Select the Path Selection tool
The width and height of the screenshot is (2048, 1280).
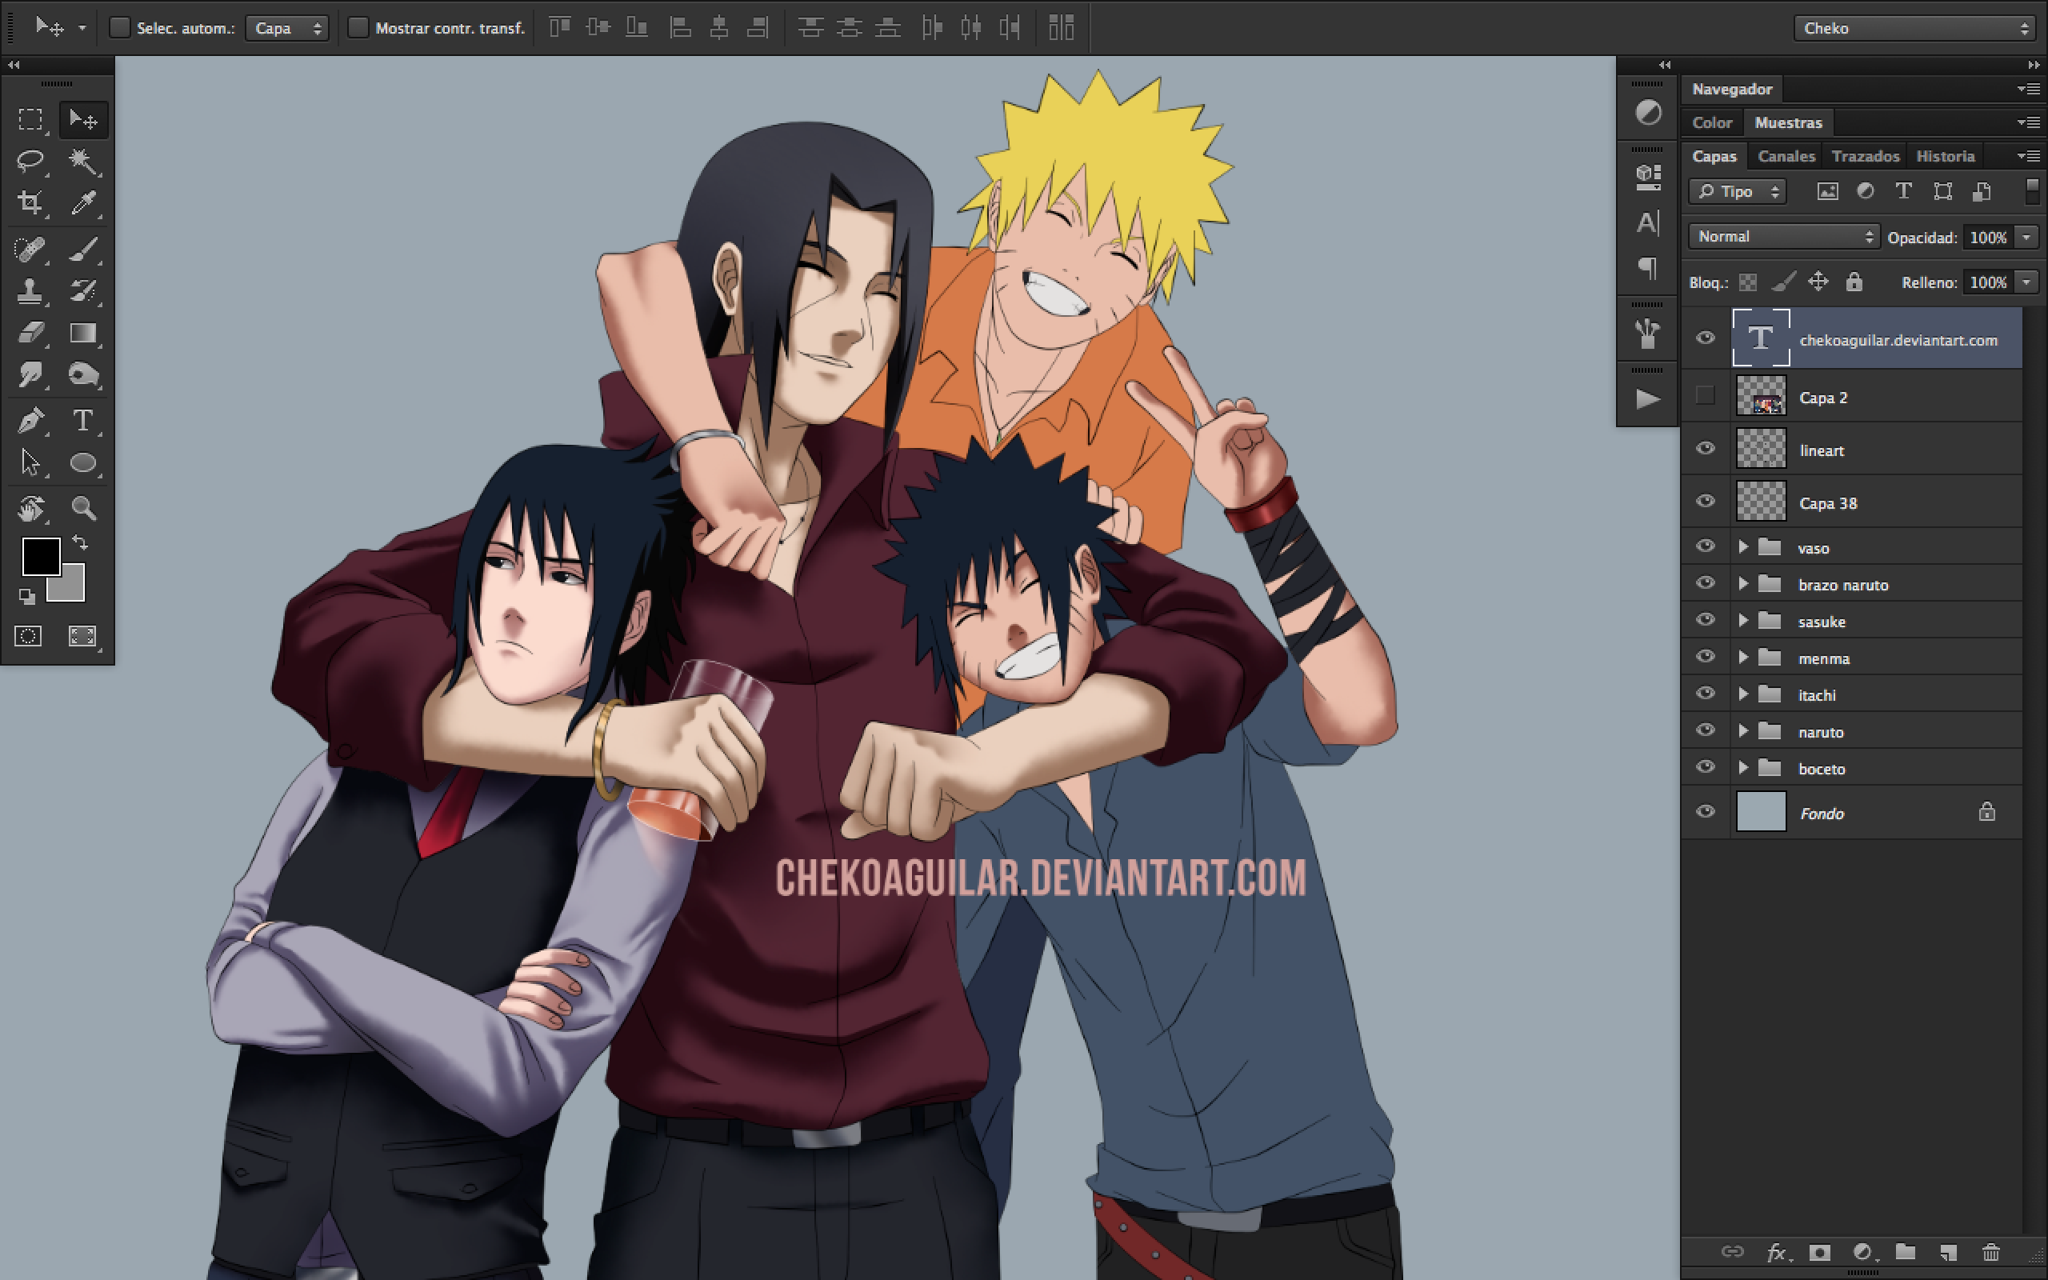(x=30, y=462)
